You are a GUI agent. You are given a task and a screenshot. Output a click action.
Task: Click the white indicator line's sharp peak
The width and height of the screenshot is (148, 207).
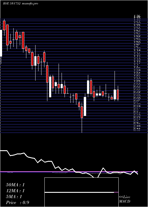[x=103, y=168]
